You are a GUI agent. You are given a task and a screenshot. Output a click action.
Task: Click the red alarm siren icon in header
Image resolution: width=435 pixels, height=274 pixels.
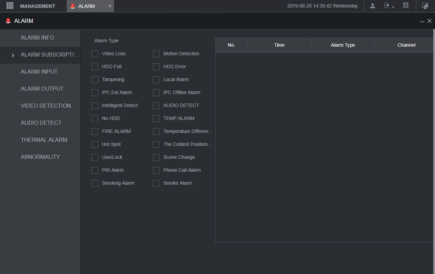click(x=8, y=21)
